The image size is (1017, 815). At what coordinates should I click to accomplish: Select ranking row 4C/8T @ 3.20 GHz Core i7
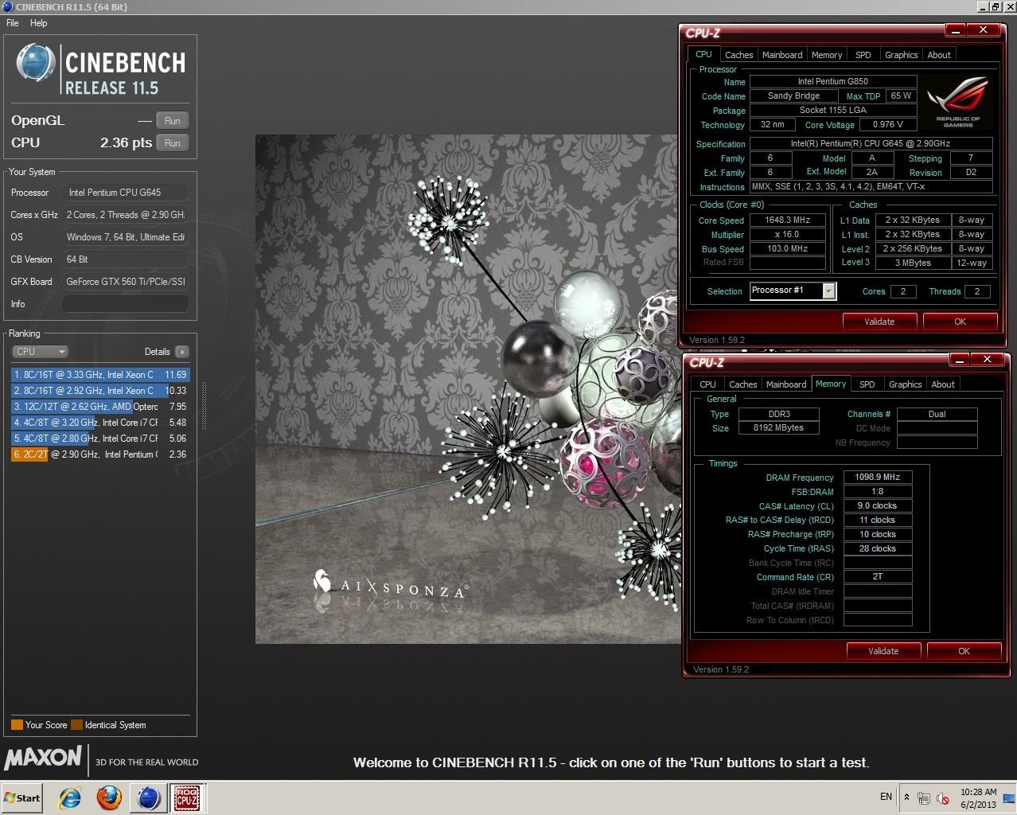click(100, 423)
